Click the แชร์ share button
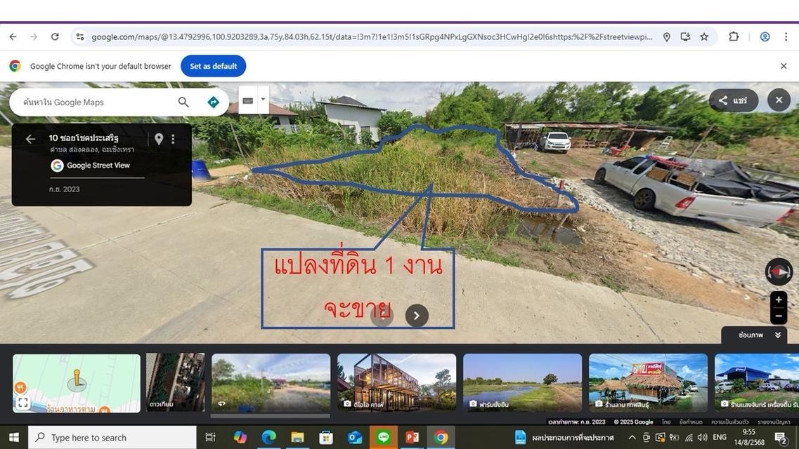Screen dimensions: 799x449 click(734, 100)
